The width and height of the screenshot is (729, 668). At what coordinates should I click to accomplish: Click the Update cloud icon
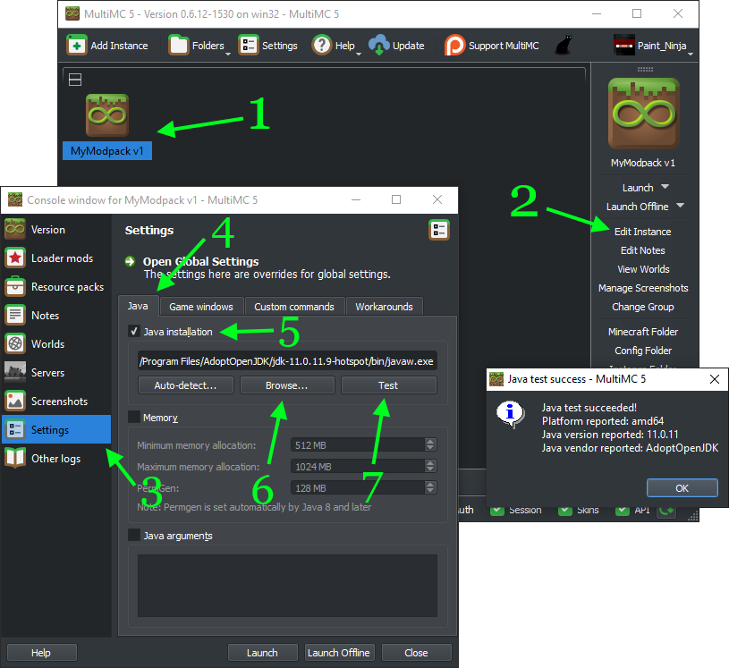379,45
